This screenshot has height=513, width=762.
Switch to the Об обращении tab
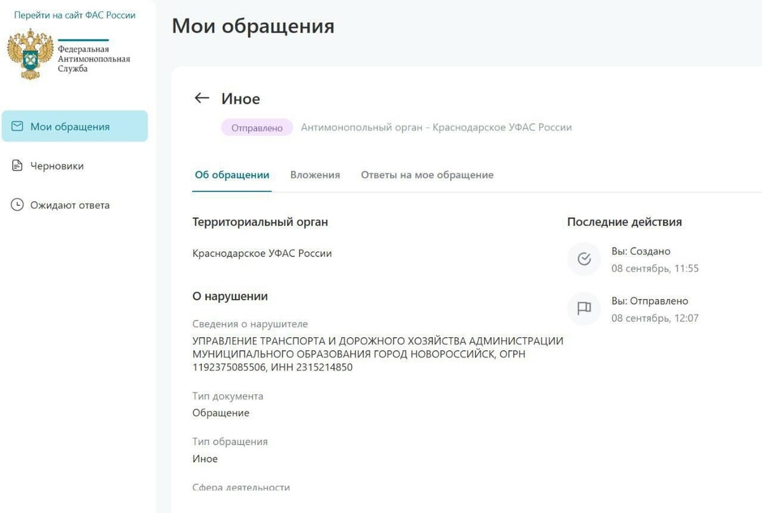[x=232, y=175]
